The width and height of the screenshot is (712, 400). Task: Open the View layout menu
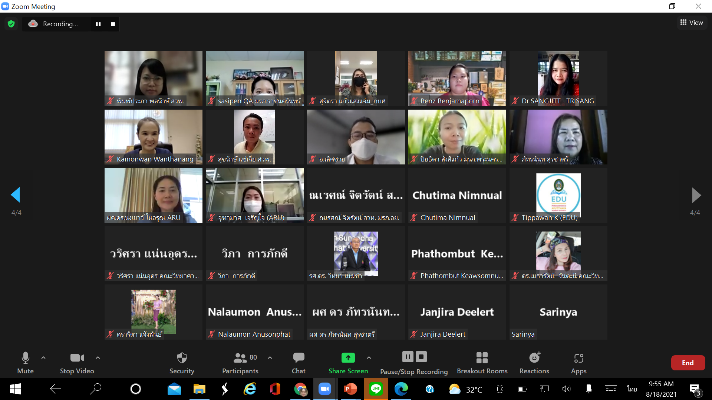coord(691,23)
